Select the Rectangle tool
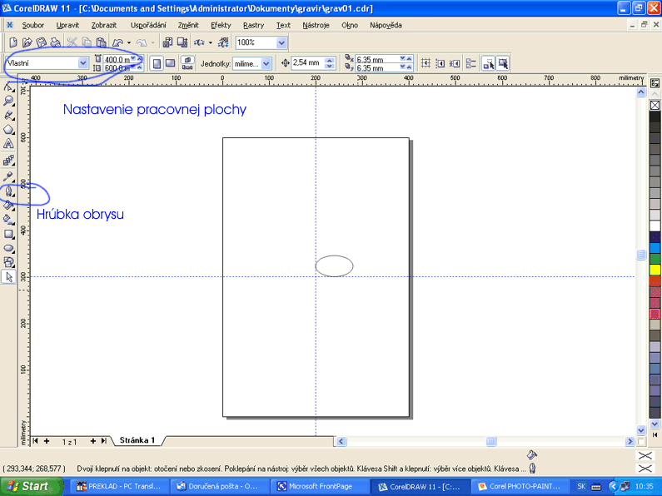662x496 pixels. [8, 234]
